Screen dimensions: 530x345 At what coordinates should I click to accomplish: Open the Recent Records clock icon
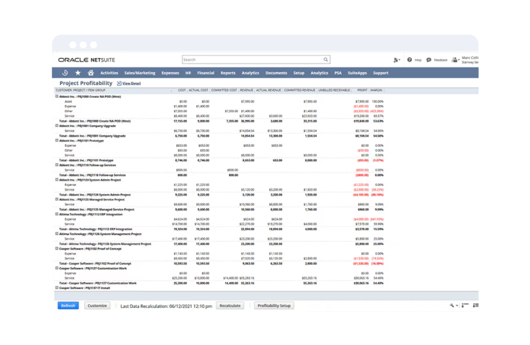click(x=65, y=73)
